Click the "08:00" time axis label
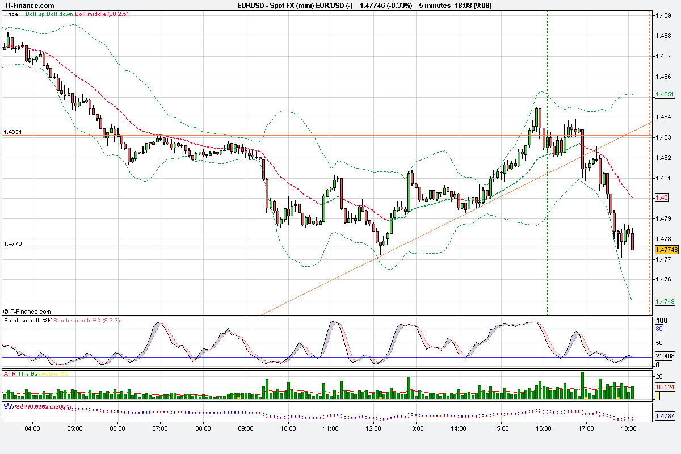 pyautogui.click(x=203, y=428)
